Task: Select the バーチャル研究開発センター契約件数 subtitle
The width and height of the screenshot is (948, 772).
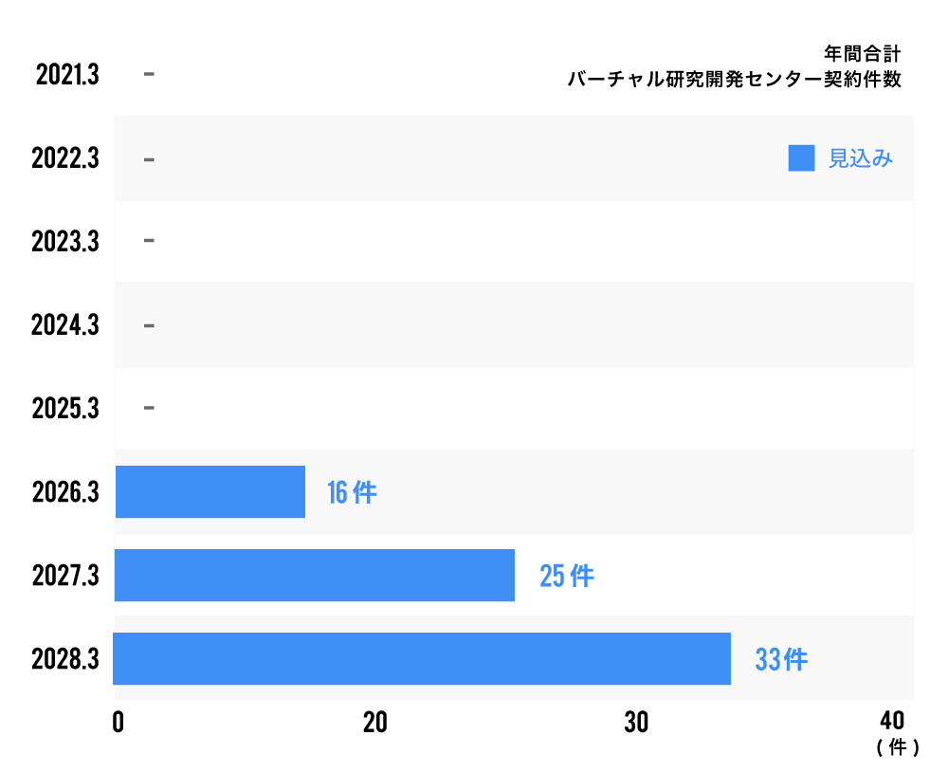Action: coord(734,80)
